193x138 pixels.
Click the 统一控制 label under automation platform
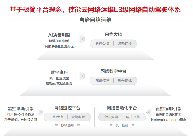[122, 125]
